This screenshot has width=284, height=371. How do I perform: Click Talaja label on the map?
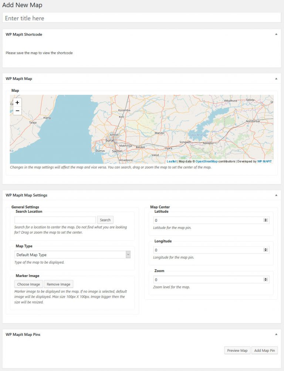[x=33, y=123]
